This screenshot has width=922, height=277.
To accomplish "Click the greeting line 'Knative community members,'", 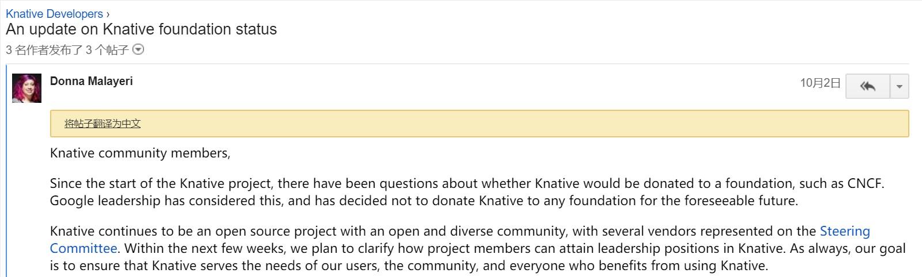I will tap(140, 153).
